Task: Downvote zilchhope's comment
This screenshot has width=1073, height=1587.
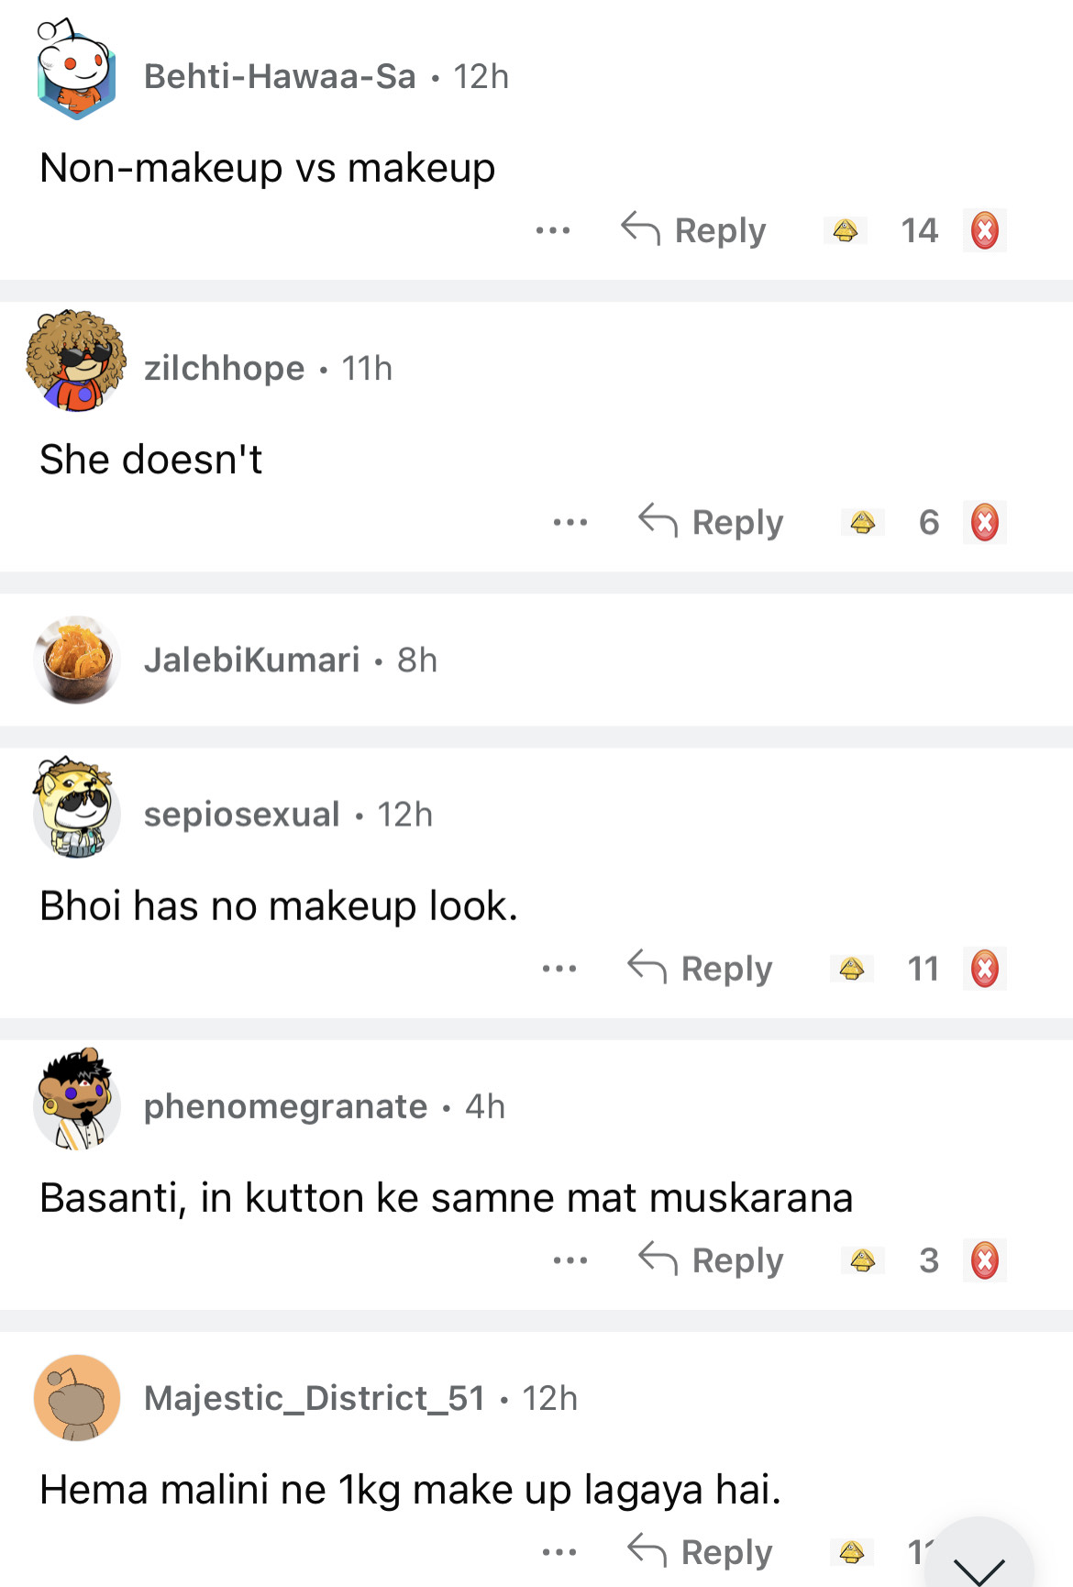Action: tap(985, 522)
